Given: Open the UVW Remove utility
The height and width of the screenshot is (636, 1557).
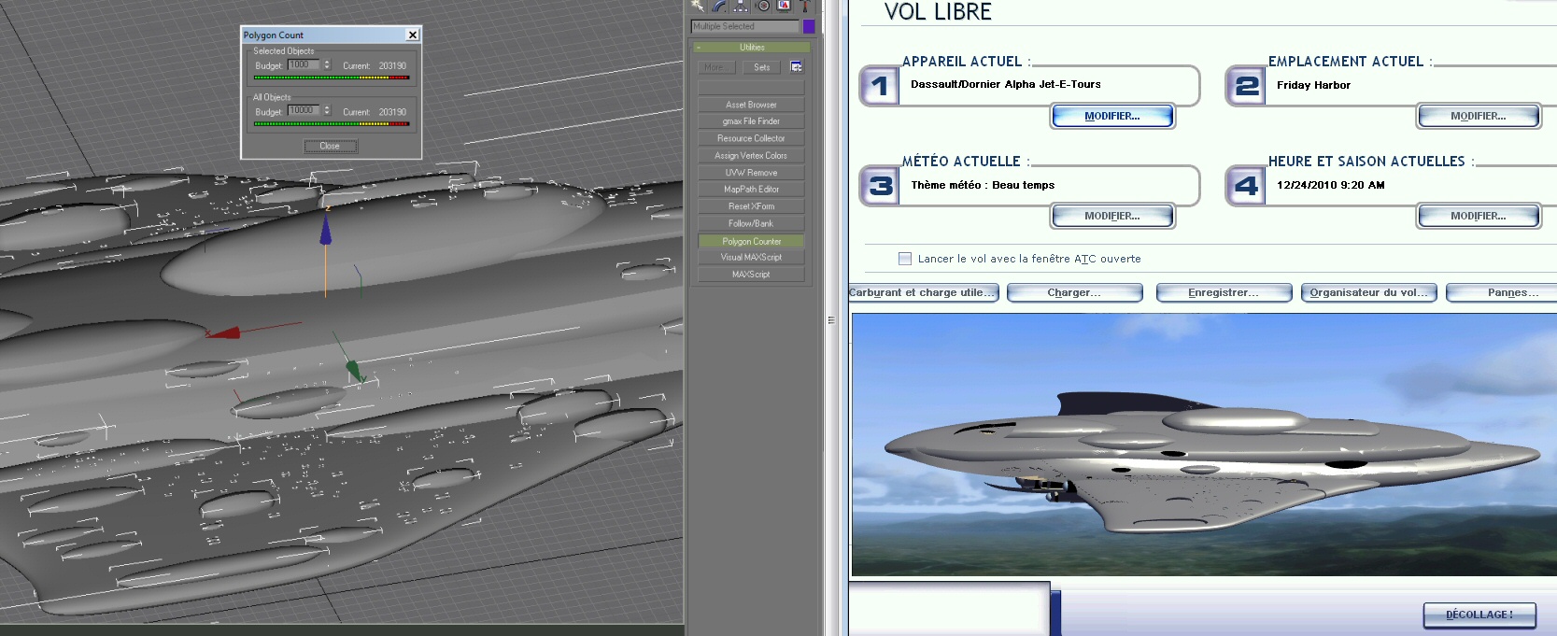Looking at the screenshot, I should (751, 173).
